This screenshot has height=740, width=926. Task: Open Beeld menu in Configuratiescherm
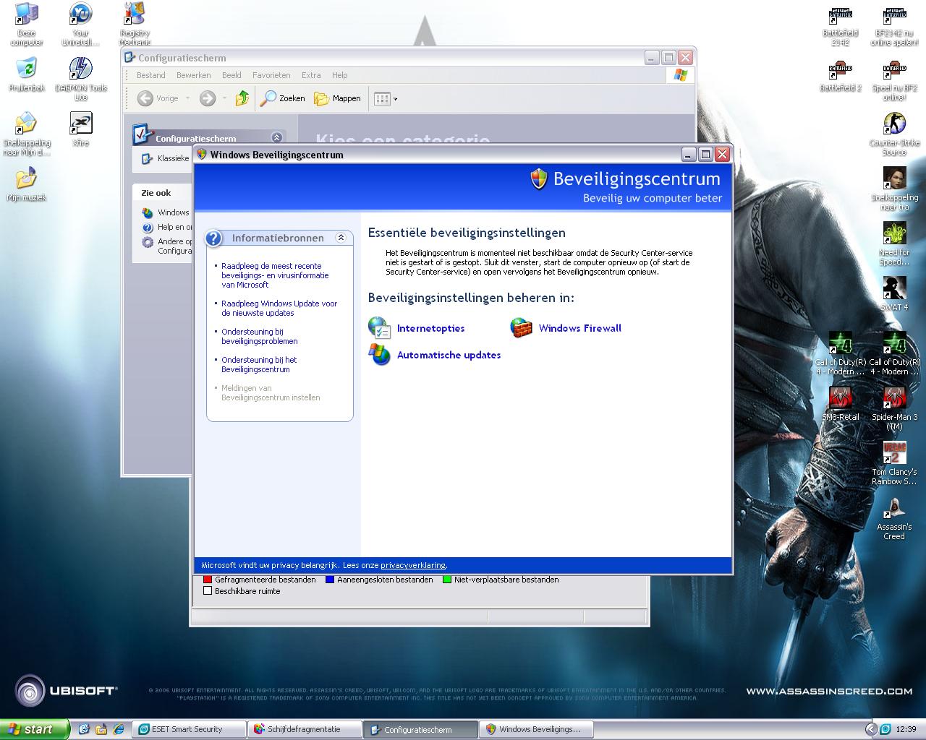(231, 75)
